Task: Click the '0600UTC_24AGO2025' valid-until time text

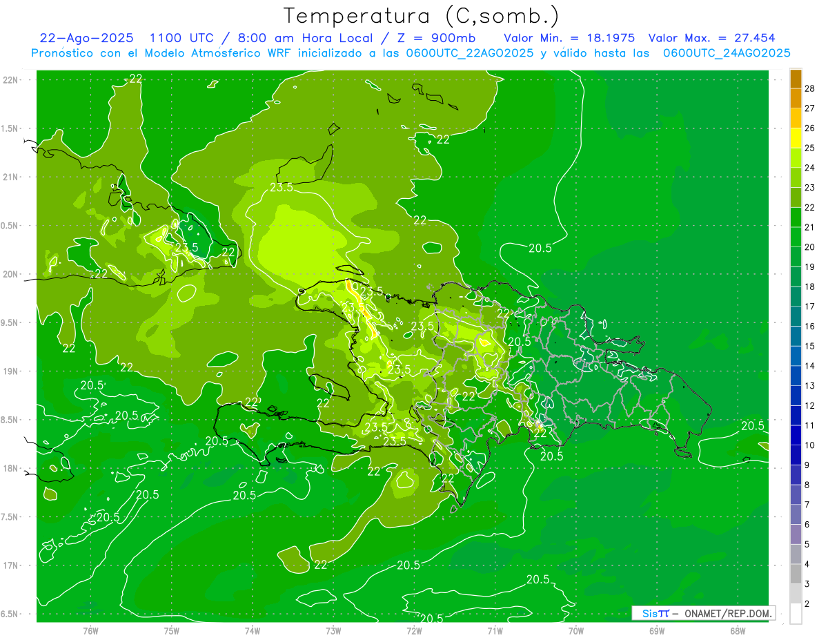Action: [727, 53]
